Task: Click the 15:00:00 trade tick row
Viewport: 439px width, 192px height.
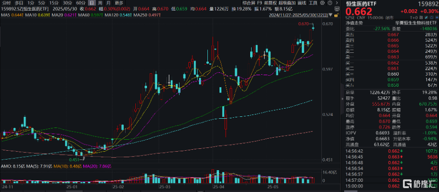Action: [391, 186]
